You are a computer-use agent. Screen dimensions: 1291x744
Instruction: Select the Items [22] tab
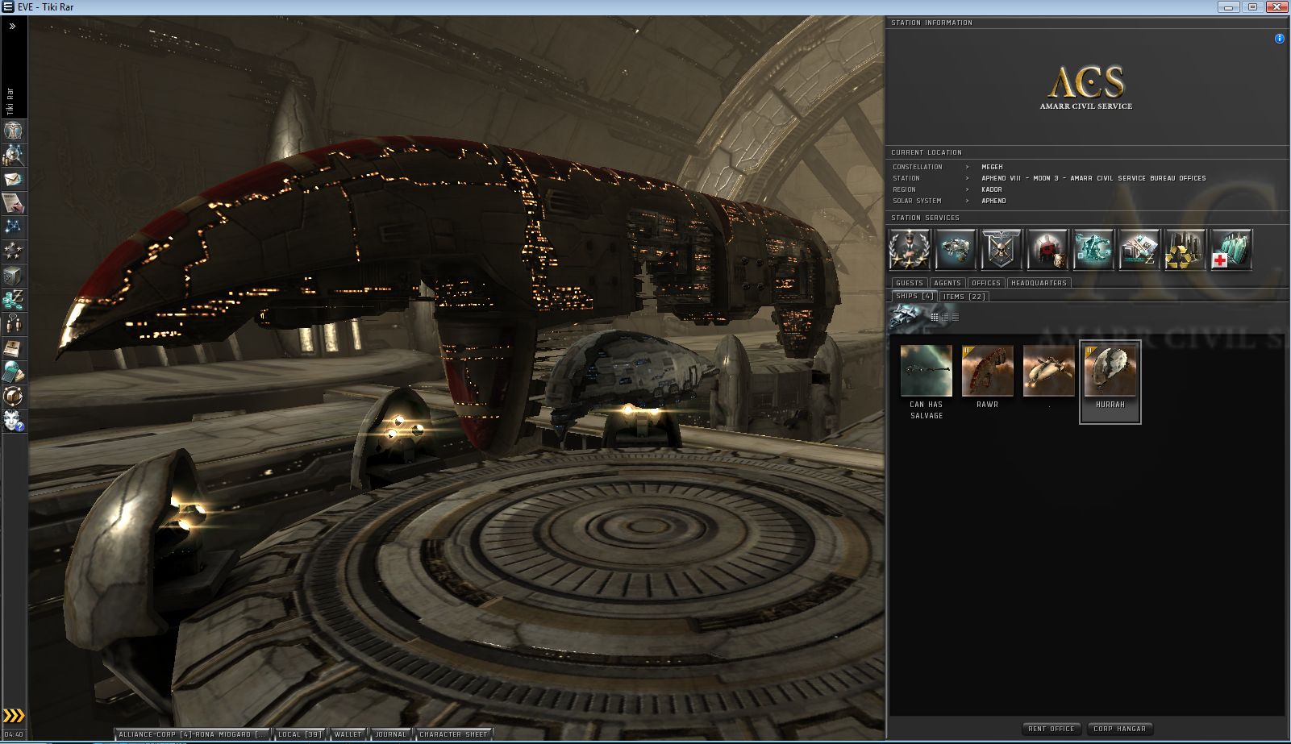tap(964, 297)
